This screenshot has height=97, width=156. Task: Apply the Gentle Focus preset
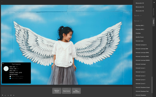click(140, 37)
